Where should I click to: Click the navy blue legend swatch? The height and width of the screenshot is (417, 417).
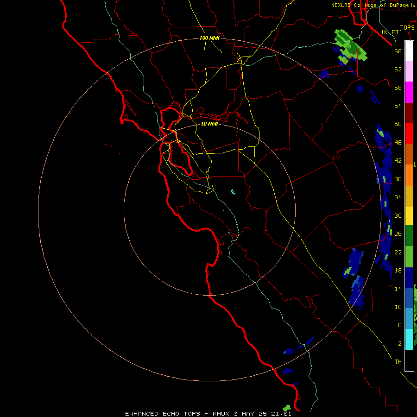[x=409, y=278]
